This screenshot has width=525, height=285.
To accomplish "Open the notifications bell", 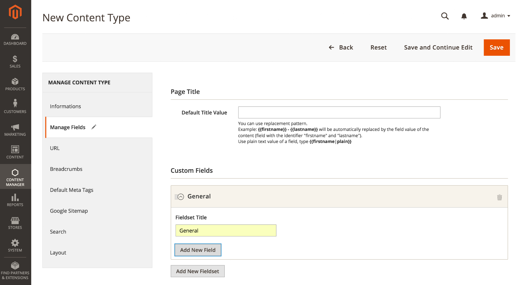I will (464, 16).
